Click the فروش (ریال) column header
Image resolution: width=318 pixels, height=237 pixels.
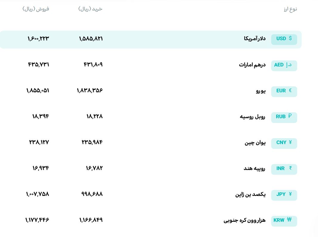tap(36, 9)
